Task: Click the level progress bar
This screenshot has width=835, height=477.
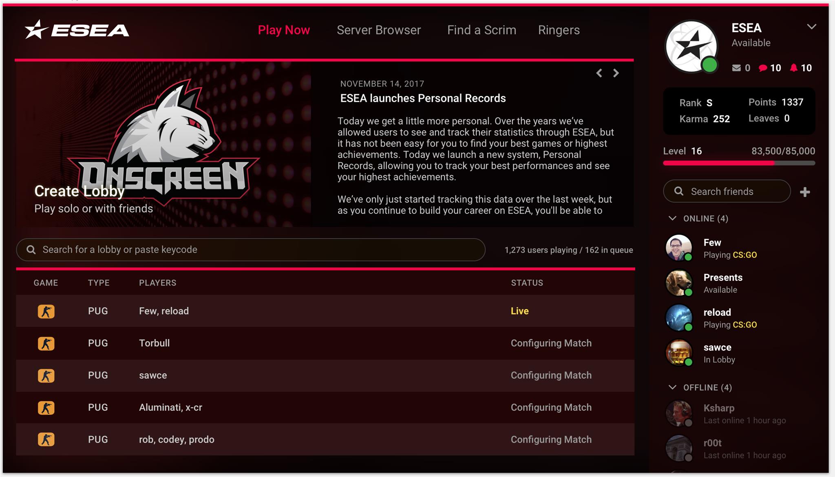Action: (739, 163)
